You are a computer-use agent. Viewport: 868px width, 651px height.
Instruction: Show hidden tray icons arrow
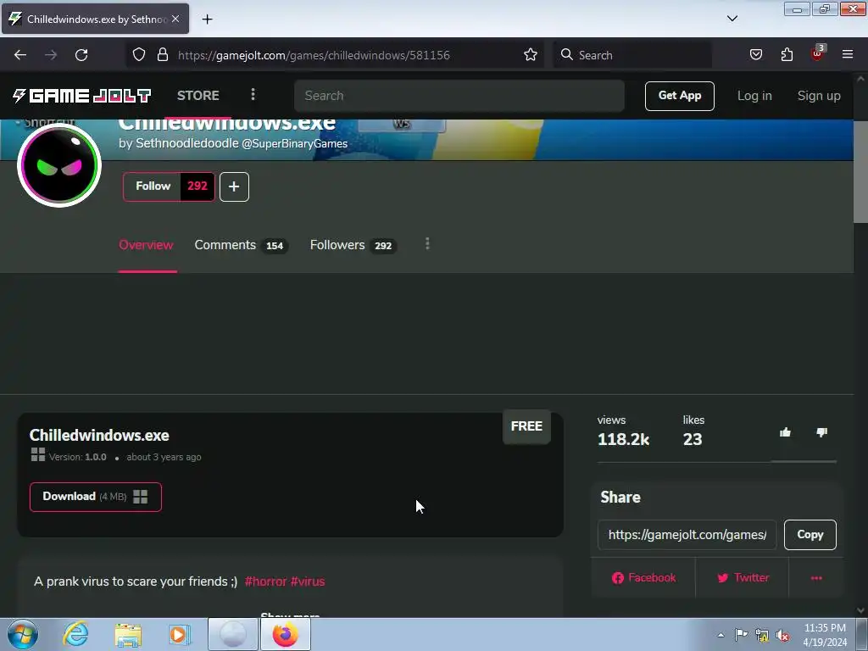[x=721, y=635]
